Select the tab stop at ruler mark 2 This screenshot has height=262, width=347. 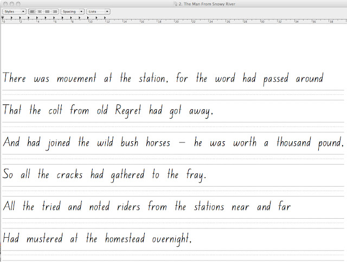point(20,18)
